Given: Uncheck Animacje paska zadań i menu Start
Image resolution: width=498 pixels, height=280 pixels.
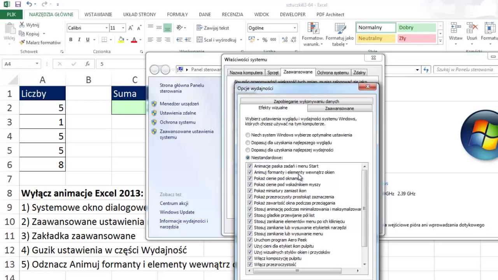Looking at the screenshot, I should click(x=250, y=166).
